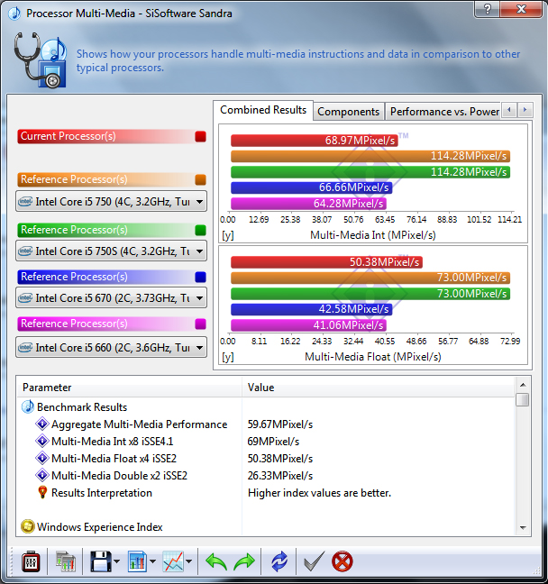
Task: Cancel with the red X circle icon
Action: [x=342, y=561]
